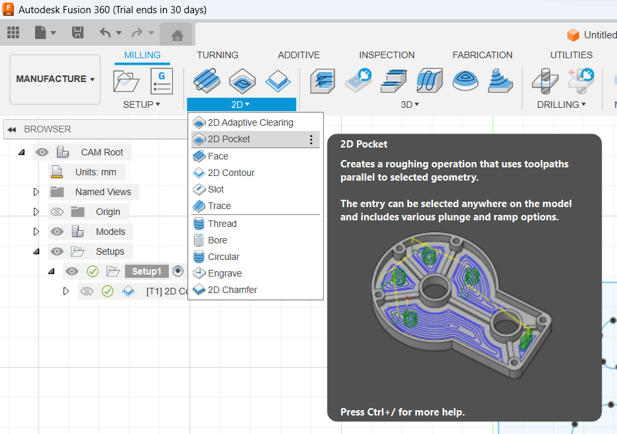Expand the Named Views node

(36, 192)
